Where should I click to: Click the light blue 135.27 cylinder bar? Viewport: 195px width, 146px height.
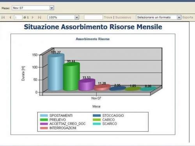(56, 72)
